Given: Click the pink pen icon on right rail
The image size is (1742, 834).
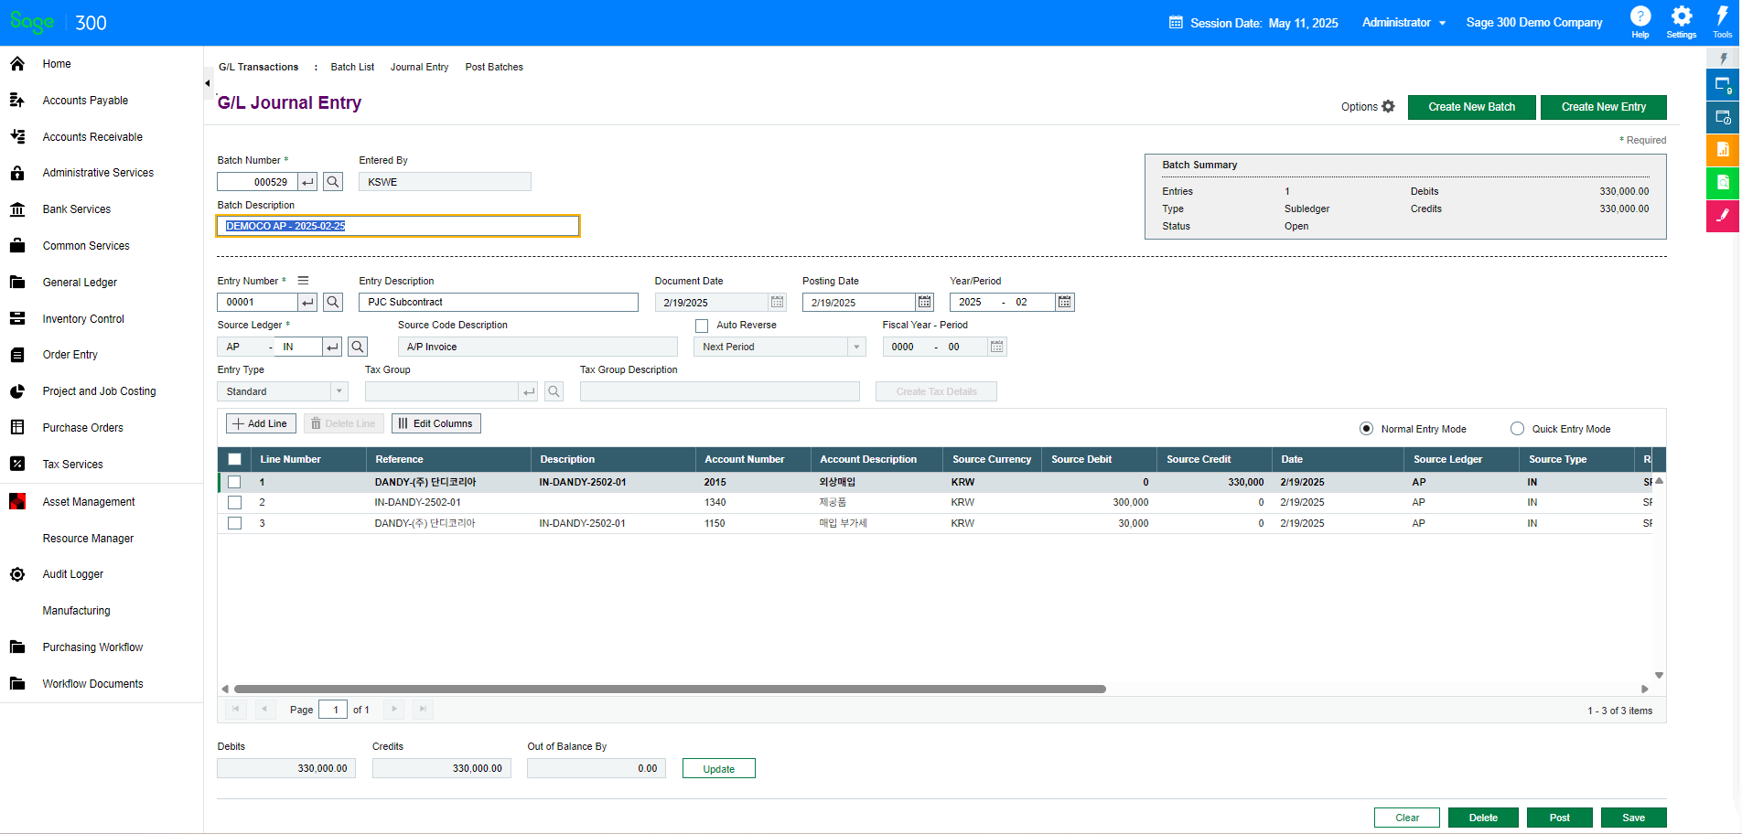Looking at the screenshot, I should pos(1723,216).
